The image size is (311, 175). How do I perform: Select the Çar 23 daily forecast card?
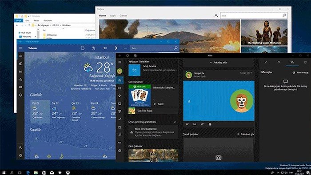click(x=79, y=111)
